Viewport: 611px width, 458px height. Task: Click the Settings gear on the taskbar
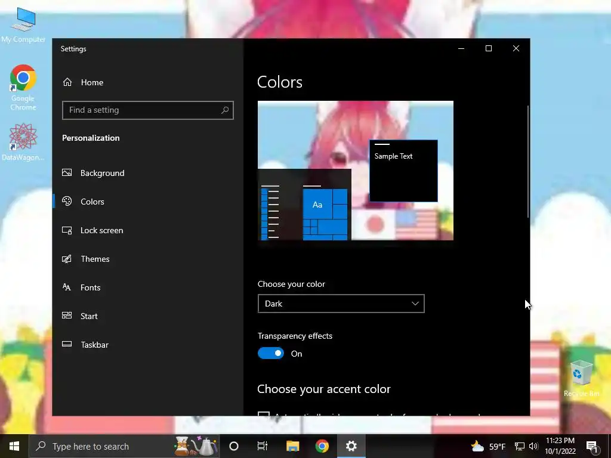pyautogui.click(x=351, y=446)
